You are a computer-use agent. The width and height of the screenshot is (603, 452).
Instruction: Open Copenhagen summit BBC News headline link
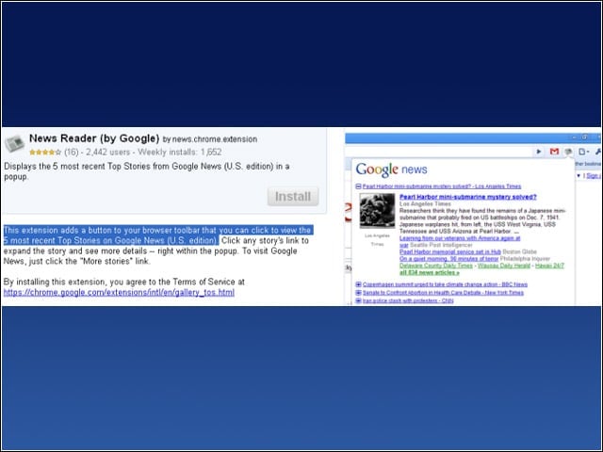click(445, 284)
